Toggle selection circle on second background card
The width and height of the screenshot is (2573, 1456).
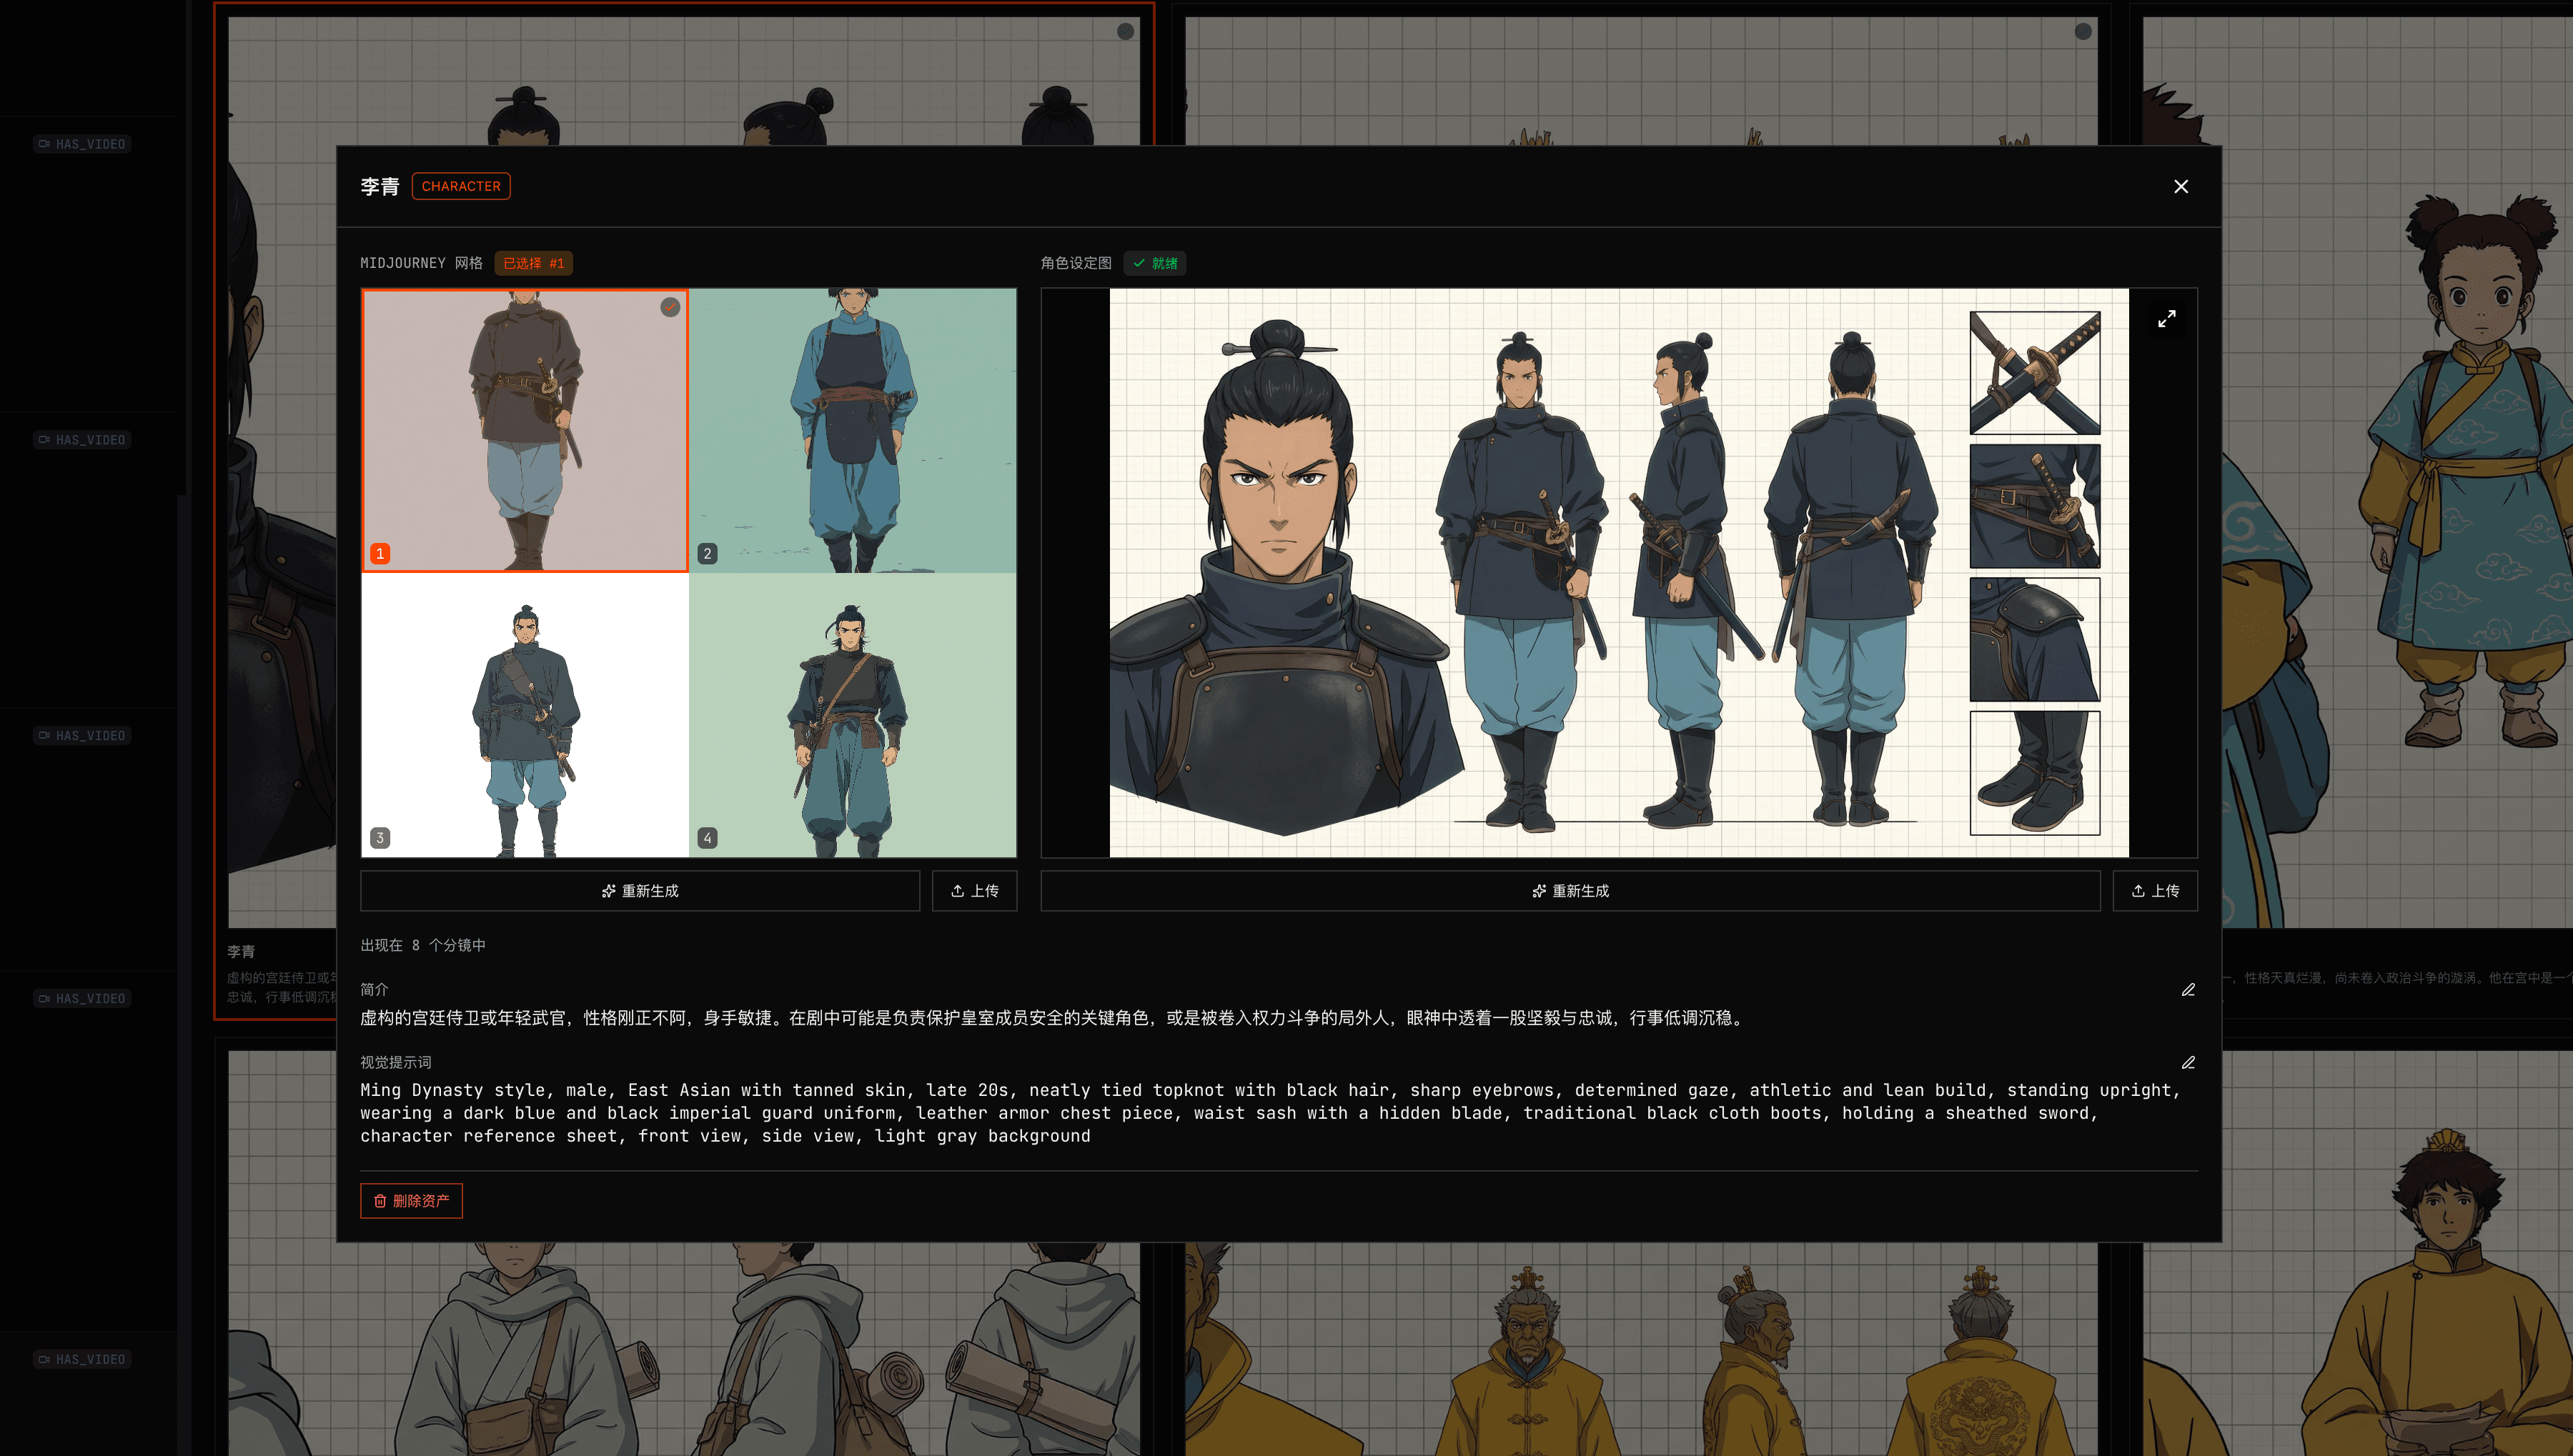click(2083, 32)
